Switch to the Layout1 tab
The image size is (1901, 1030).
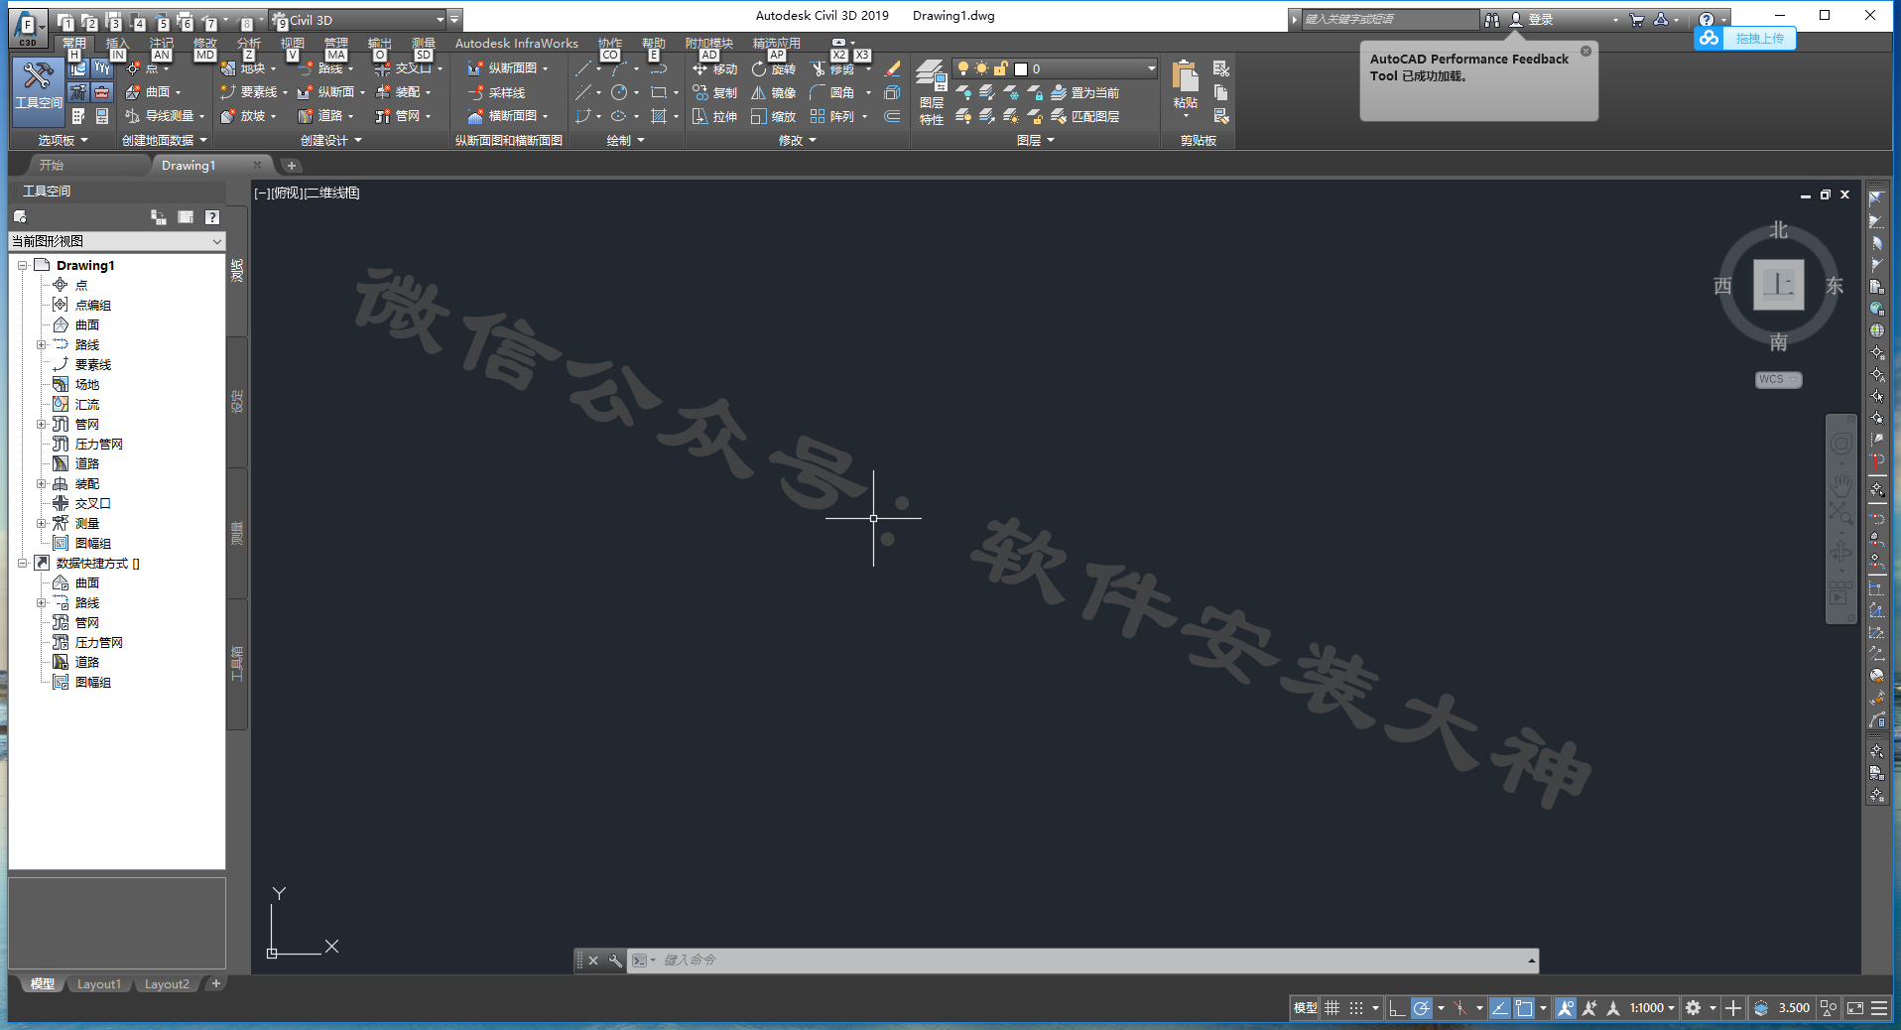99,984
